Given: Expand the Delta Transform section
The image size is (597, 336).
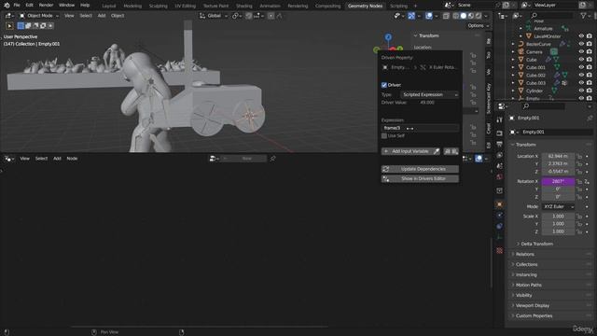Looking at the screenshot, I should click(536, 244).
